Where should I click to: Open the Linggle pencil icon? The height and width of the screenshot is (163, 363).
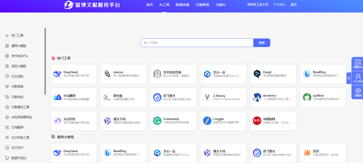207,121
